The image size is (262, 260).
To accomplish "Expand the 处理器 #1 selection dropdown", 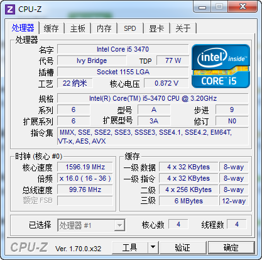I will point(119,225).
